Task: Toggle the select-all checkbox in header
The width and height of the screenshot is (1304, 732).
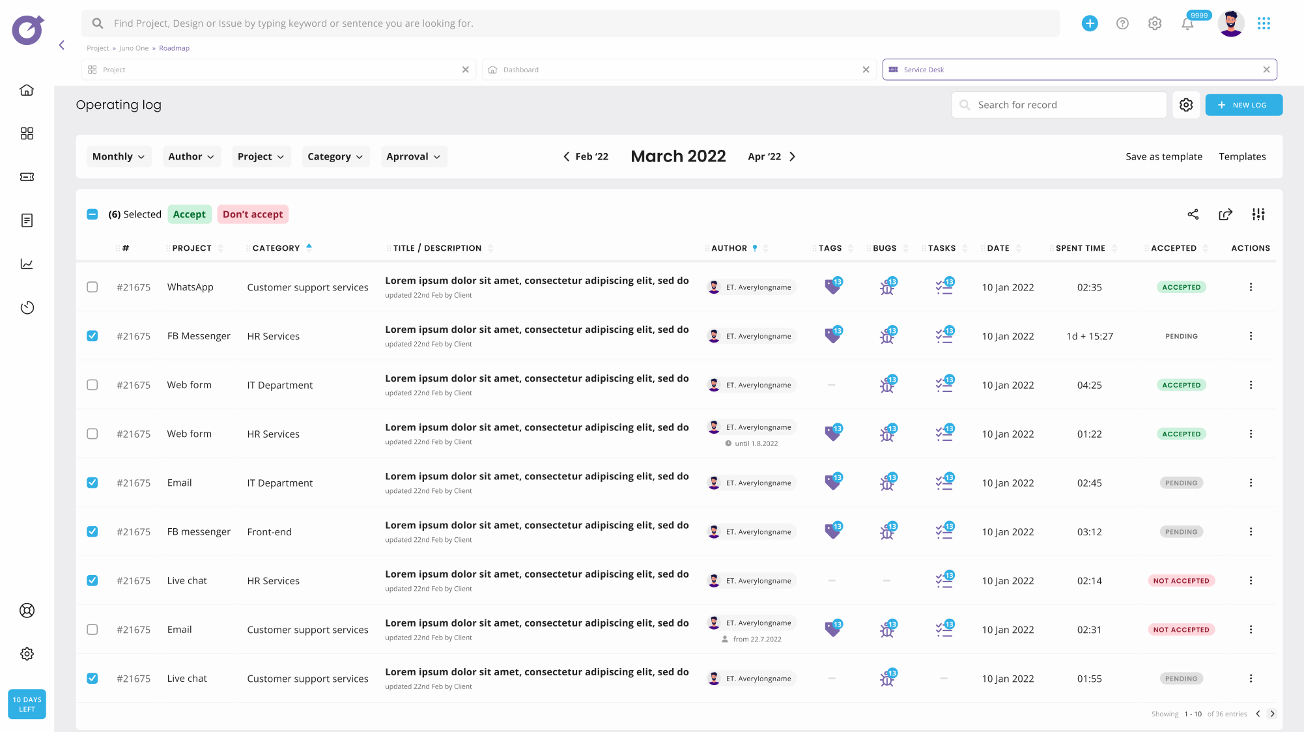Action: 92,214
